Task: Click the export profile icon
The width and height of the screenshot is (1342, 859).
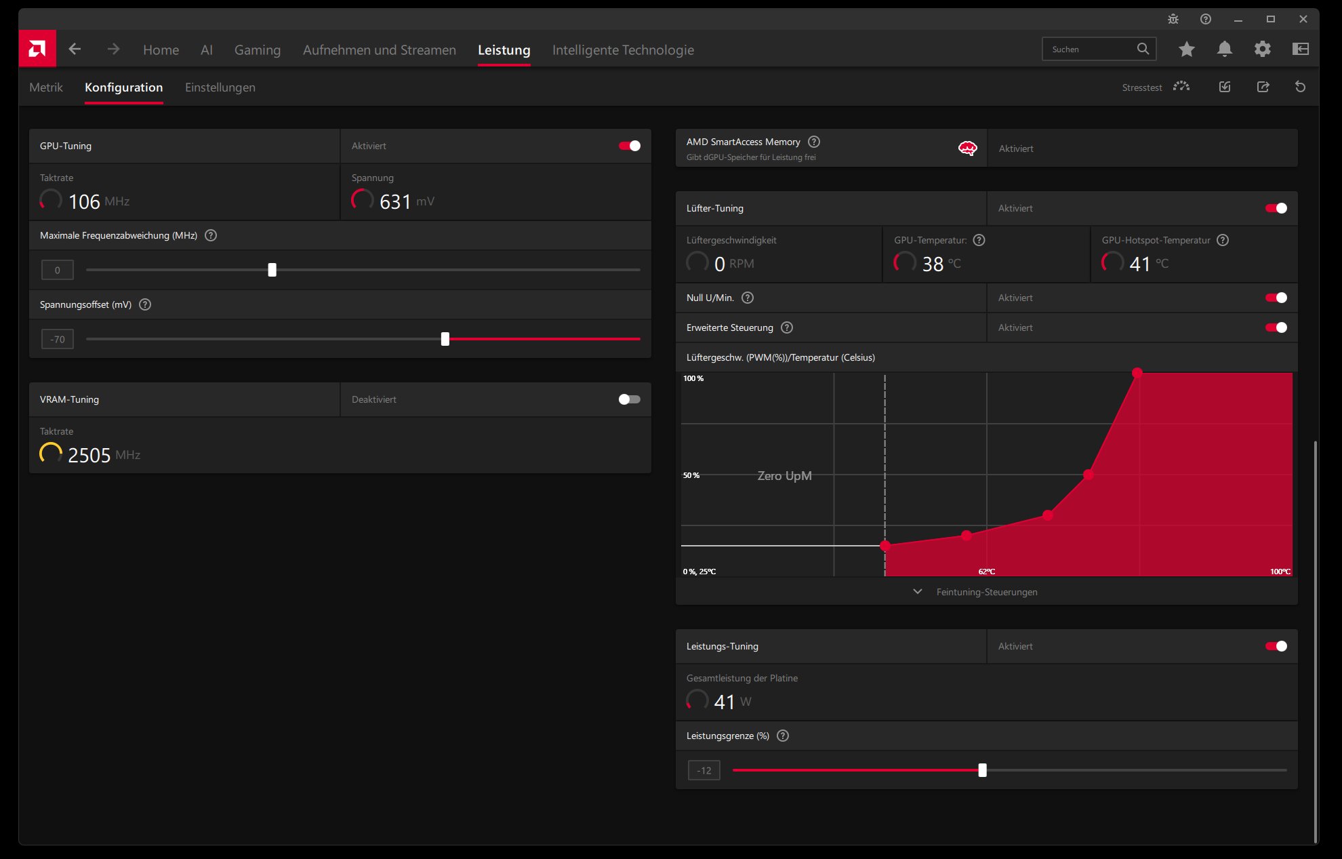Action: pos(1263,87)
